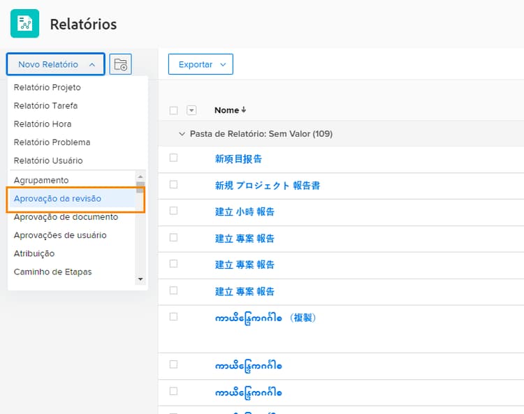Collapse Pasta de Relatório: Sem Valor group
Viewport: 524px width, 414px height.
click(182, 133)
